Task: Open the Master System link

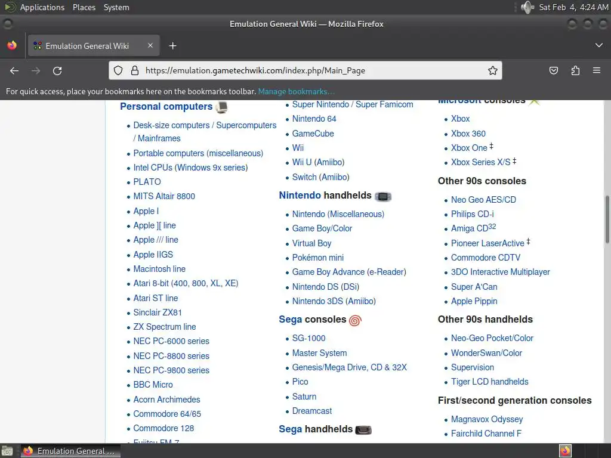Action: pos(320,353)
